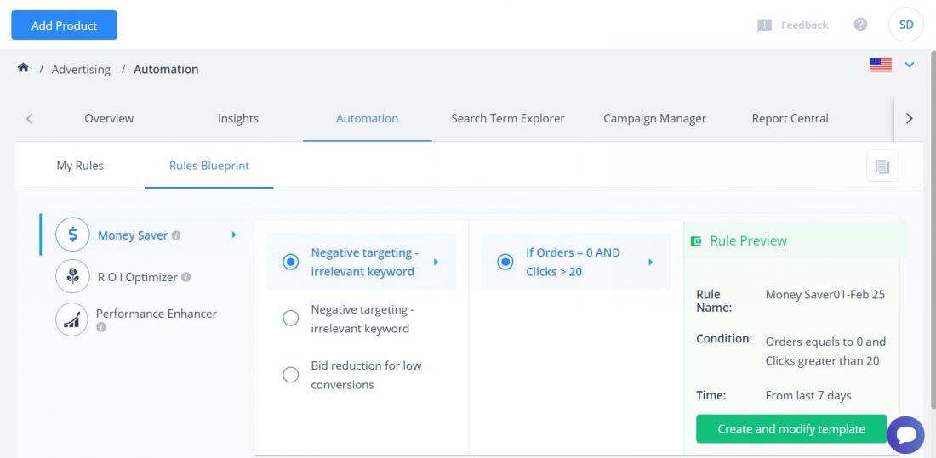Screen dimensions: 936x458
Task: Click the Add Product button
Action: (64, 25)
